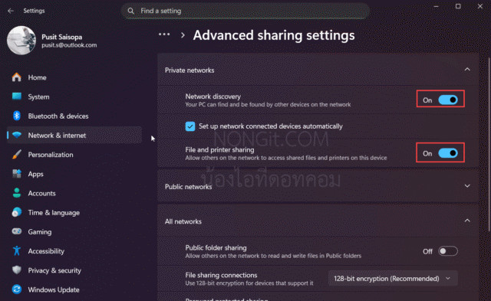
Task: Open Bluetooth & devices settings
Action: tap(74, 116)
